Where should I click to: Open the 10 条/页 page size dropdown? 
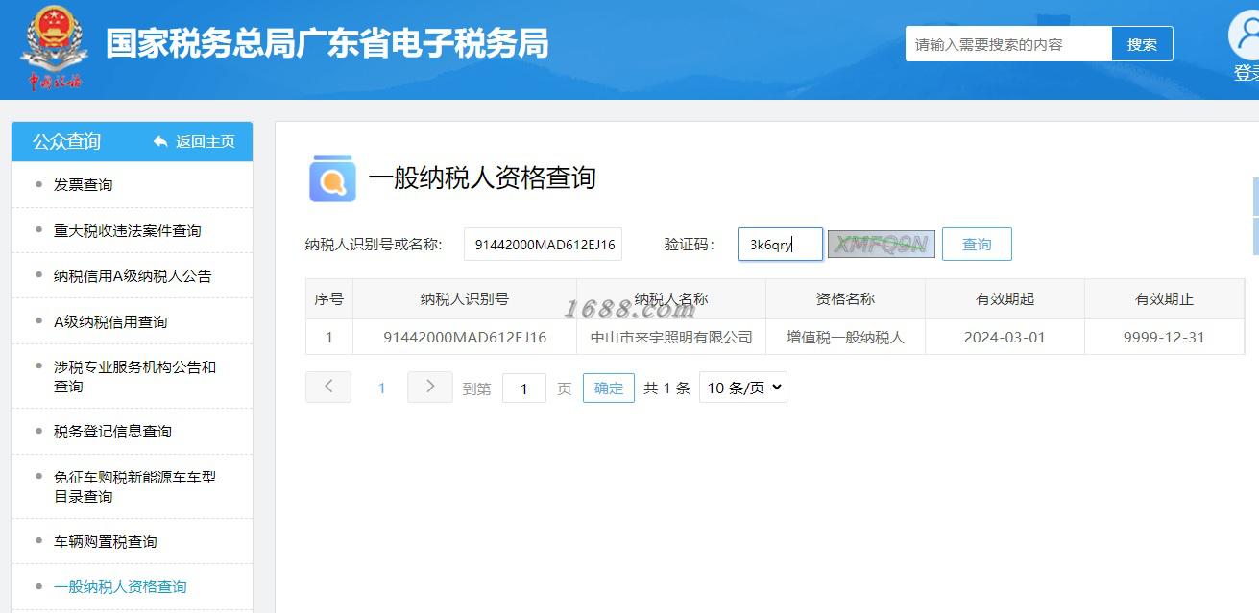pos(743,388)
